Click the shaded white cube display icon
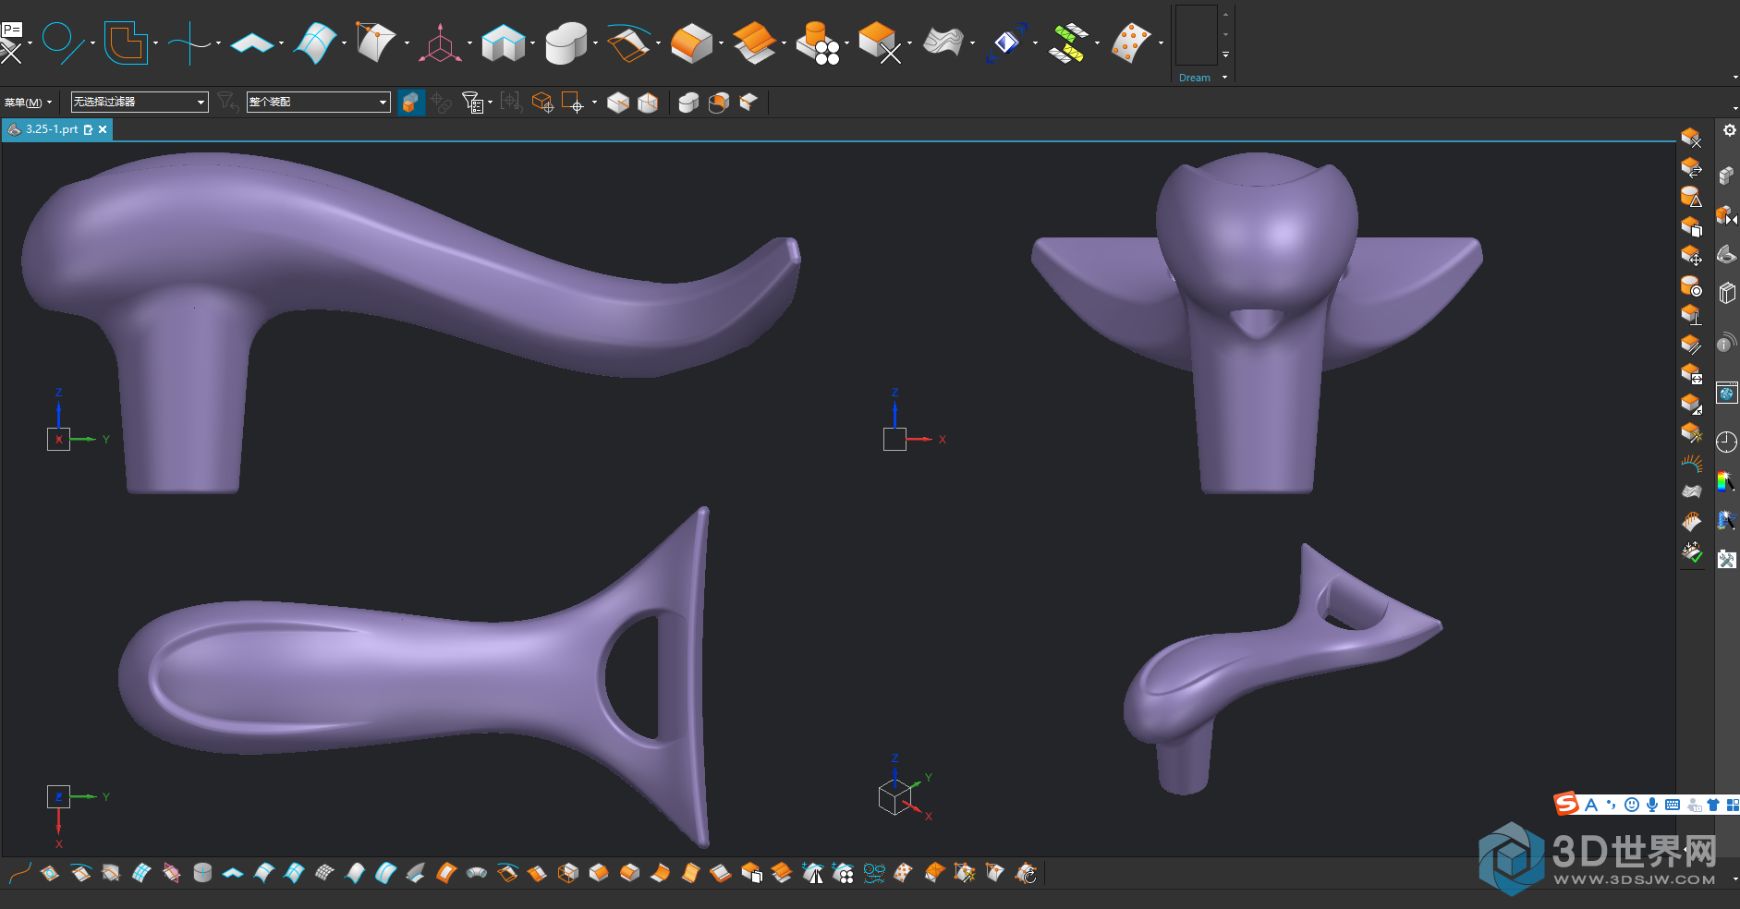The width and height of the screenshot is (1740, 909). pos(618,103)
